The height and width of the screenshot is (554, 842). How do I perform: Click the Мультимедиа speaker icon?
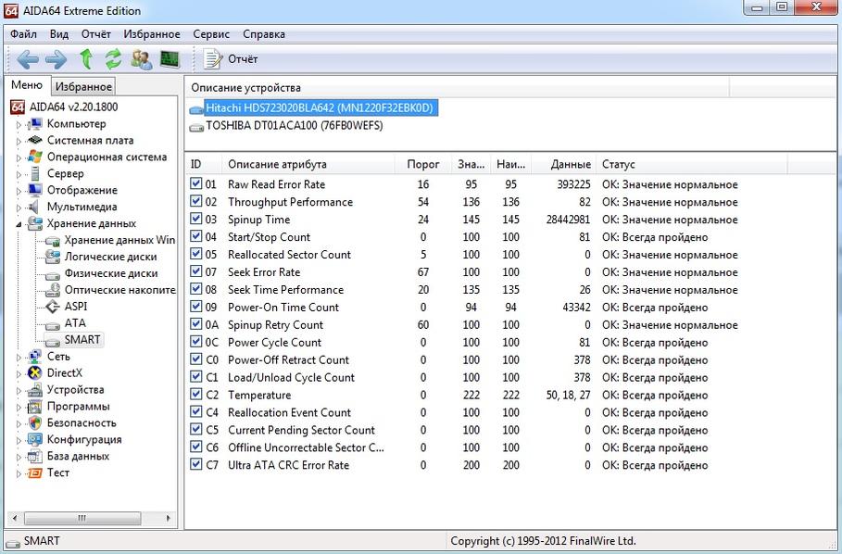[x=35, y=208]
